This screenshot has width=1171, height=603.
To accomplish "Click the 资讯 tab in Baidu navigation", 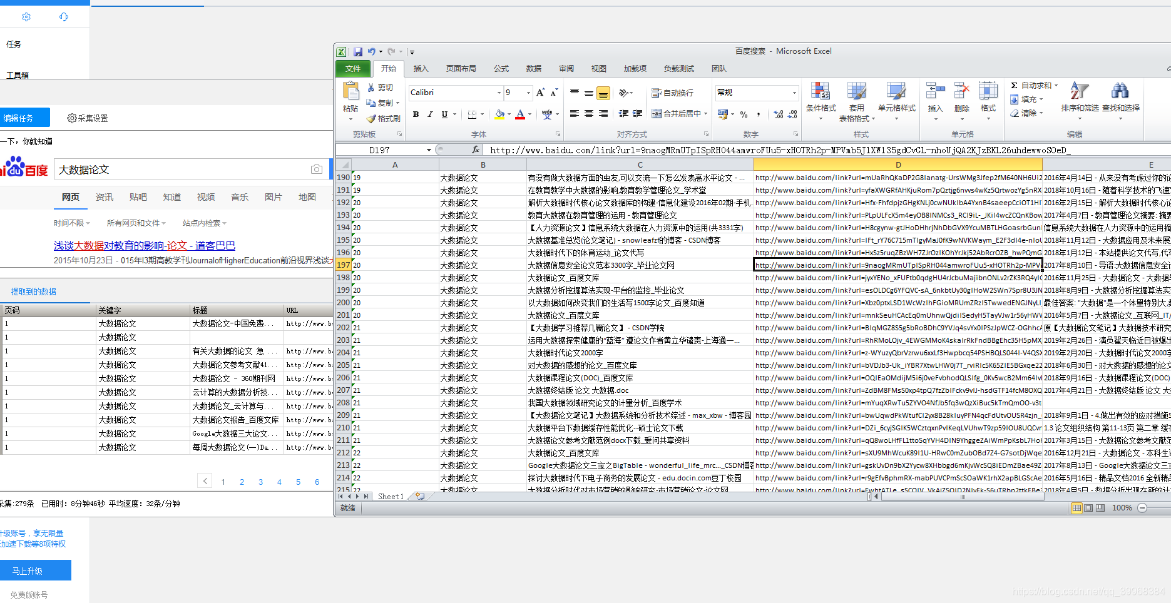I will 105,197.
